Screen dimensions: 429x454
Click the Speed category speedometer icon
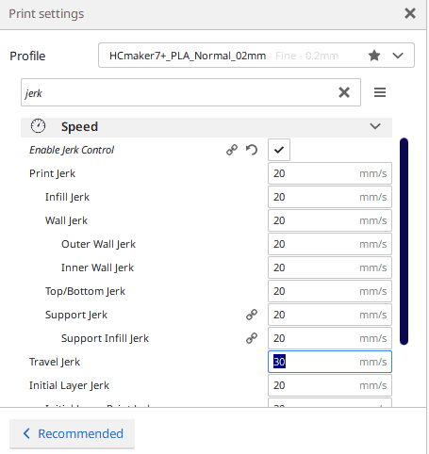pyautogui.click(x=38, y=126)
